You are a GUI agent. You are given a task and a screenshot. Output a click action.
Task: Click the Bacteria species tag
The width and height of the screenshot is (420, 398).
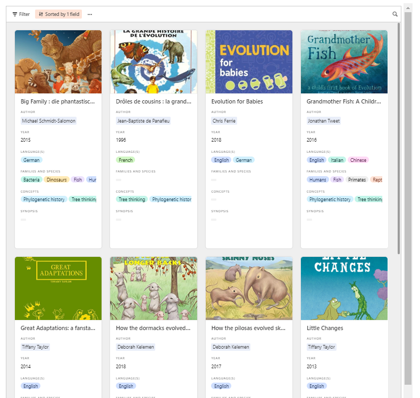pyautogui.click(x=31, y=179)
